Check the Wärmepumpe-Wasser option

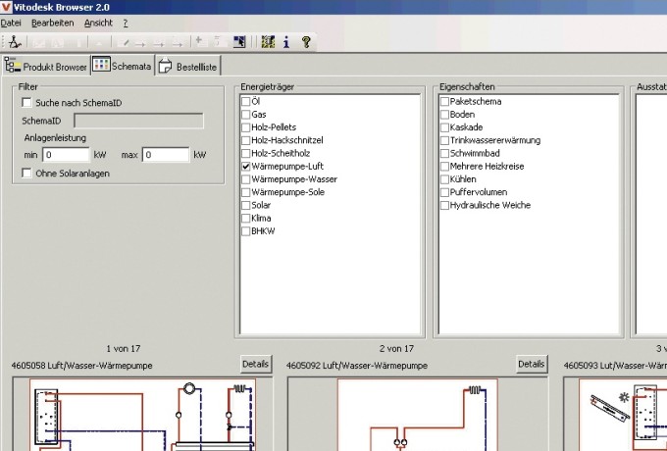pyautogui.click(x=245, y=179)
